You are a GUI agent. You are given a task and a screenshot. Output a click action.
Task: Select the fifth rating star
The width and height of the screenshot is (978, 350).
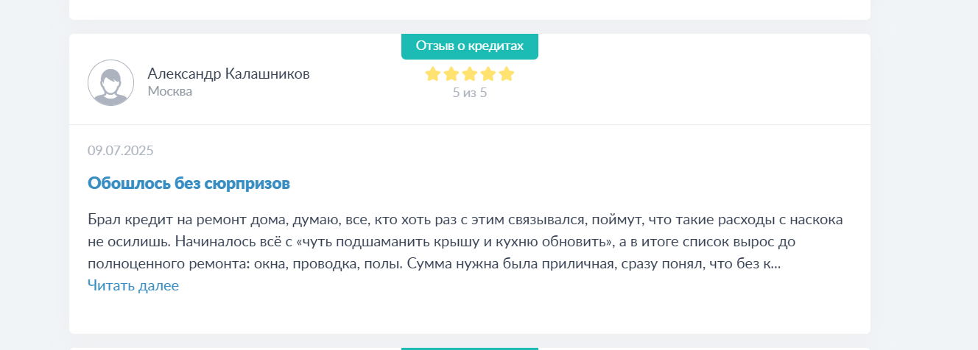point(507,74)
